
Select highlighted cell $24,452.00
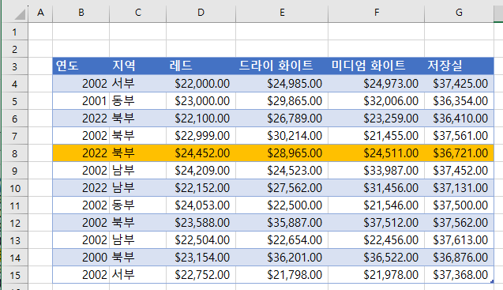[201, 153]
